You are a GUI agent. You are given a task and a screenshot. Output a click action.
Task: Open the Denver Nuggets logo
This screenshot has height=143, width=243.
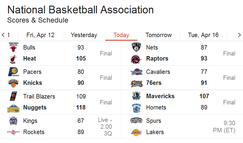[13, 108]
